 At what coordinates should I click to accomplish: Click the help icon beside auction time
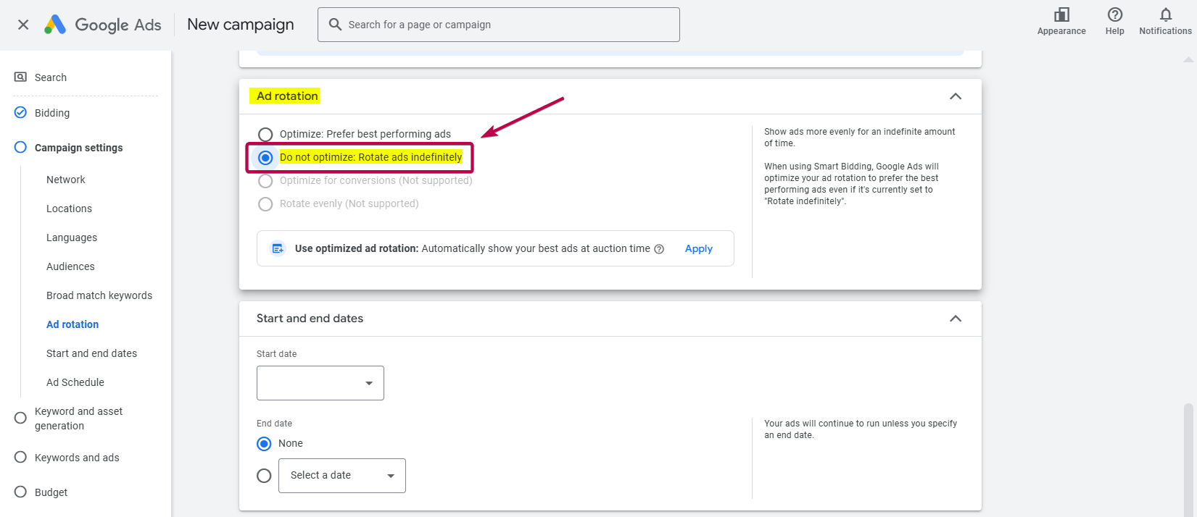[659, 249]
